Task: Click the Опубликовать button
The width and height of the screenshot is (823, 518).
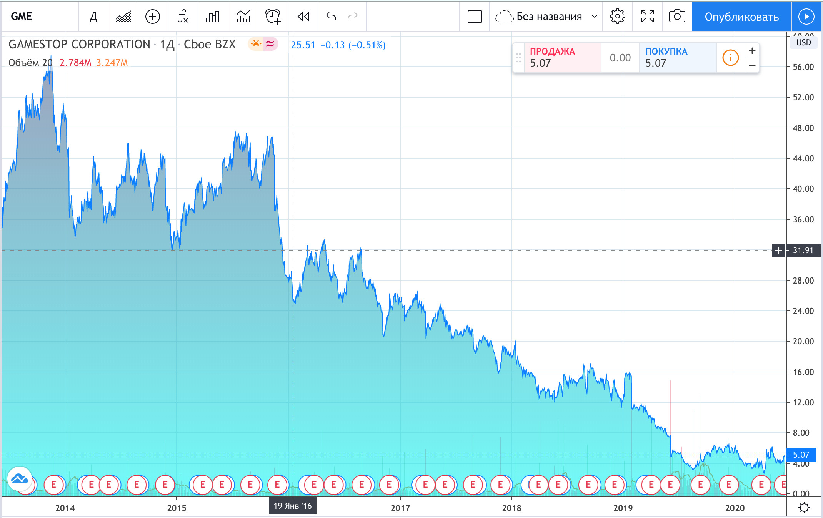Action: (x=741, y=17)
